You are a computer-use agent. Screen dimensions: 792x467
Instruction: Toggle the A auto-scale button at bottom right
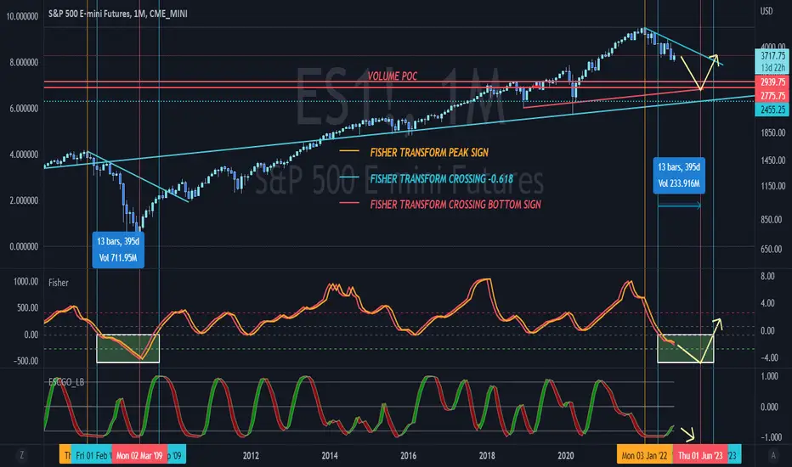pyautogui.click(x=772, y=455)
